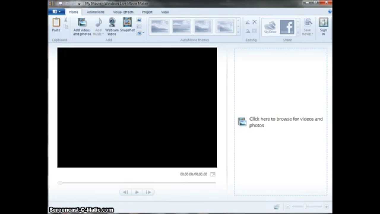
Task: Click the Caption icon in Add group
Action: 139,26
